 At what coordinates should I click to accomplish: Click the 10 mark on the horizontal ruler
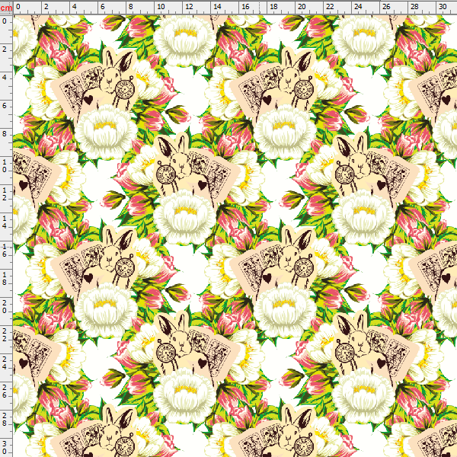[161, 6]
